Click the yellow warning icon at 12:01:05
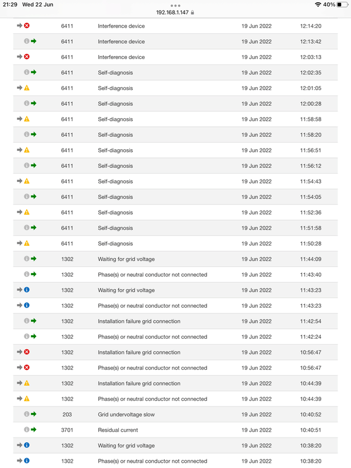The image size is (351, 468). point(26,88)
